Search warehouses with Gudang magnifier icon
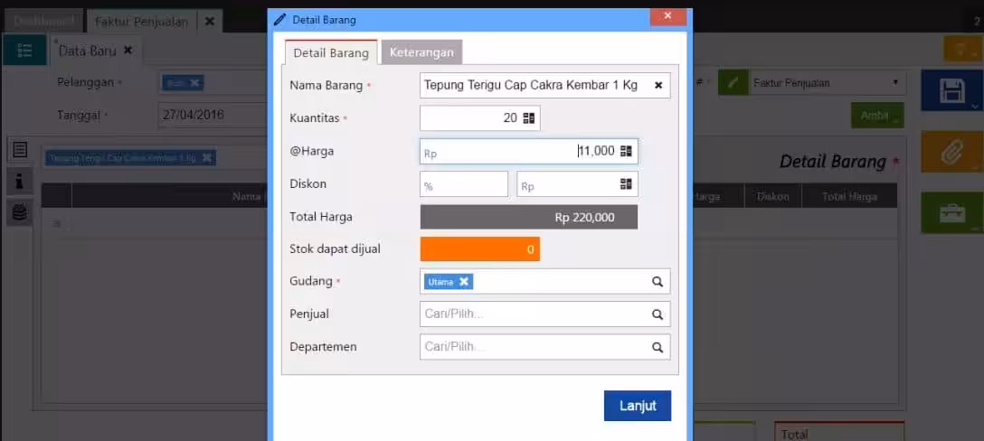This screenshot has height=441, width=984. pos(657,282)
